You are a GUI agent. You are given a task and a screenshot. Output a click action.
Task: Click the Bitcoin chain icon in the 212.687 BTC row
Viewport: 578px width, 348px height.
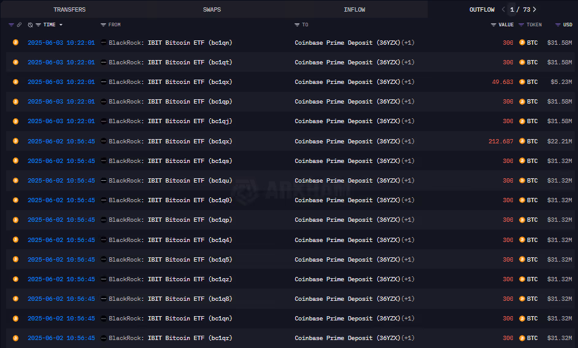(x=15, y=141)
